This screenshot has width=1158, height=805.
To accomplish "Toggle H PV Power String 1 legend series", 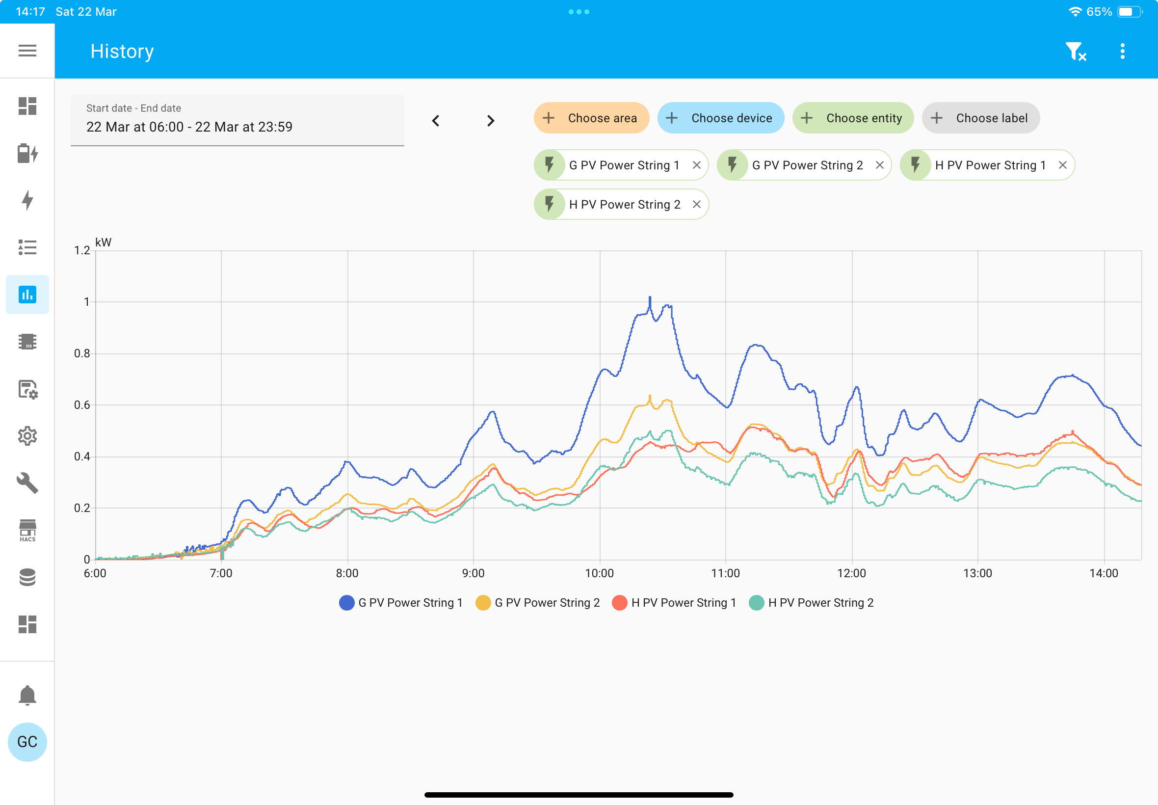I will (674, 603).
